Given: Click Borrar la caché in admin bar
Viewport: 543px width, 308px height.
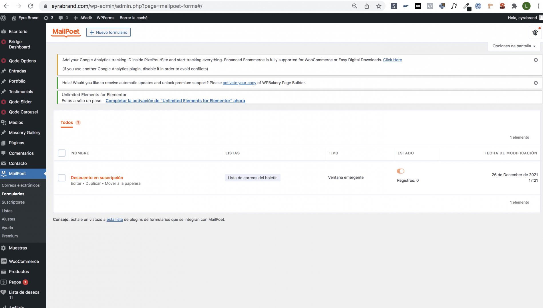Looking at the screenshot, I should point(134,18).
